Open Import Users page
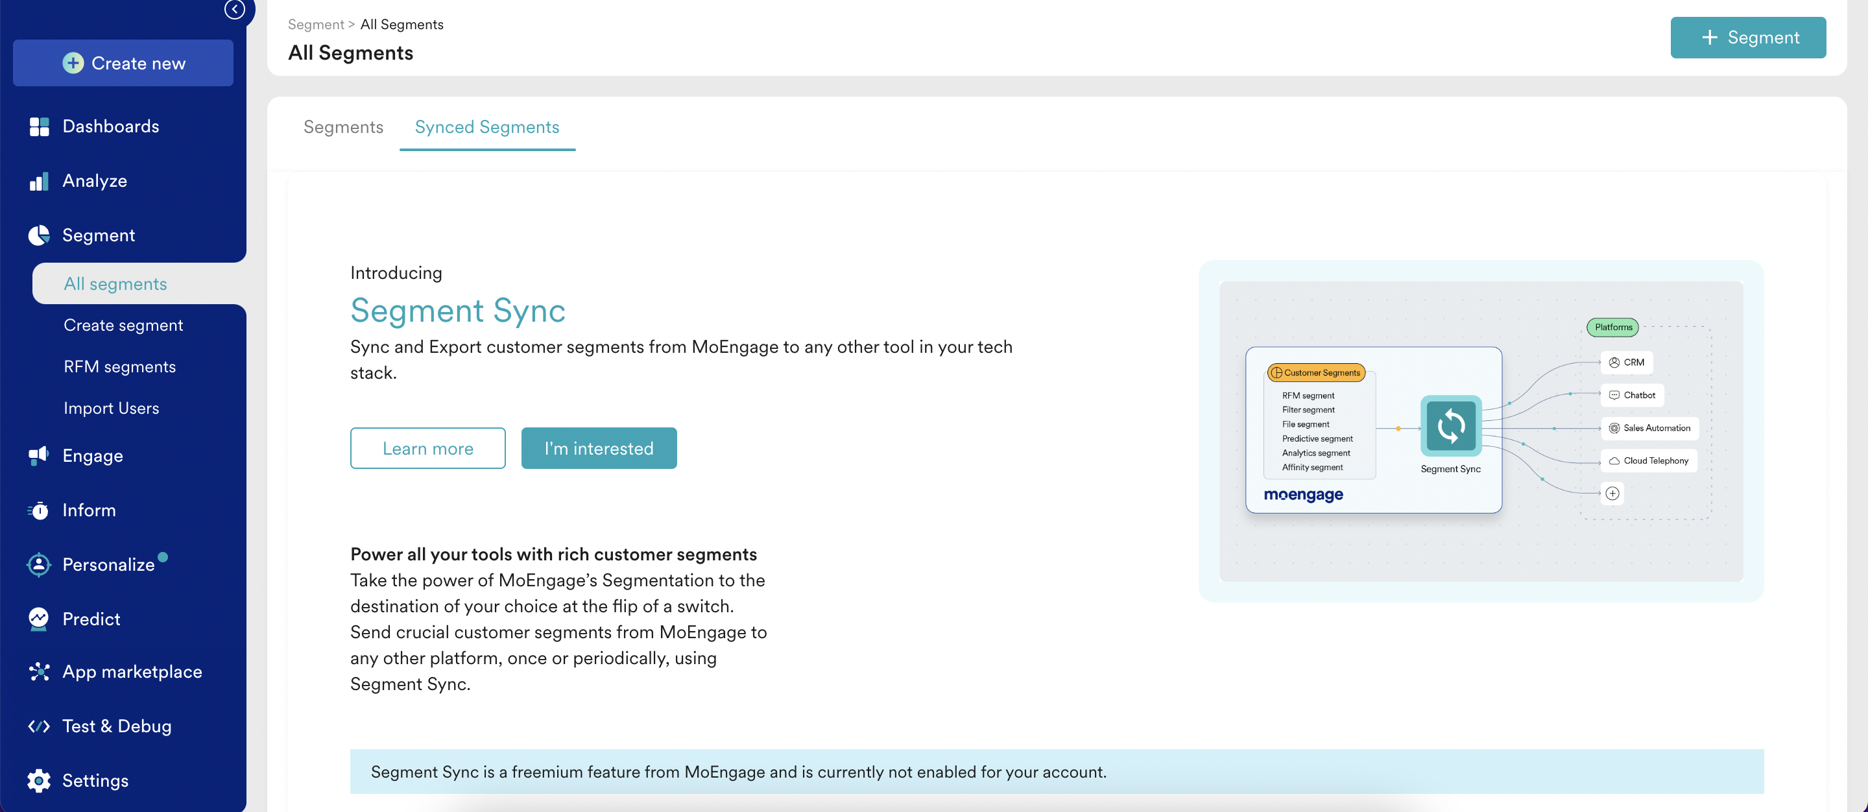Image resolution: width=1868 pixels, height=812 pixels. coord(111,407)
